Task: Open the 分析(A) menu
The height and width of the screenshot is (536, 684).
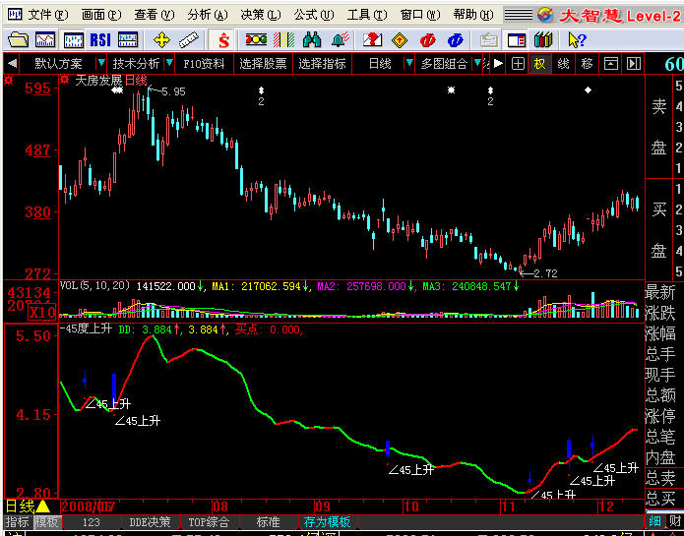Action: point(208,16)
